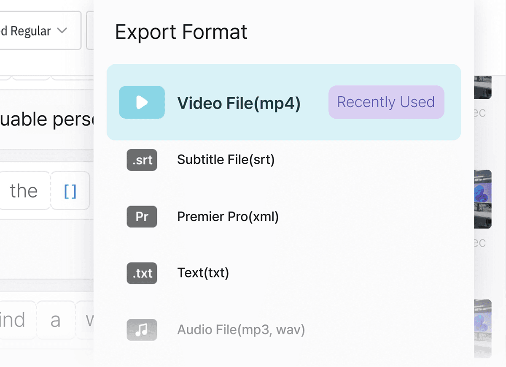The width and height of the screenshot is (506, 367).
Task: Click the music note audio icon
Action: [x=142, y=330]
